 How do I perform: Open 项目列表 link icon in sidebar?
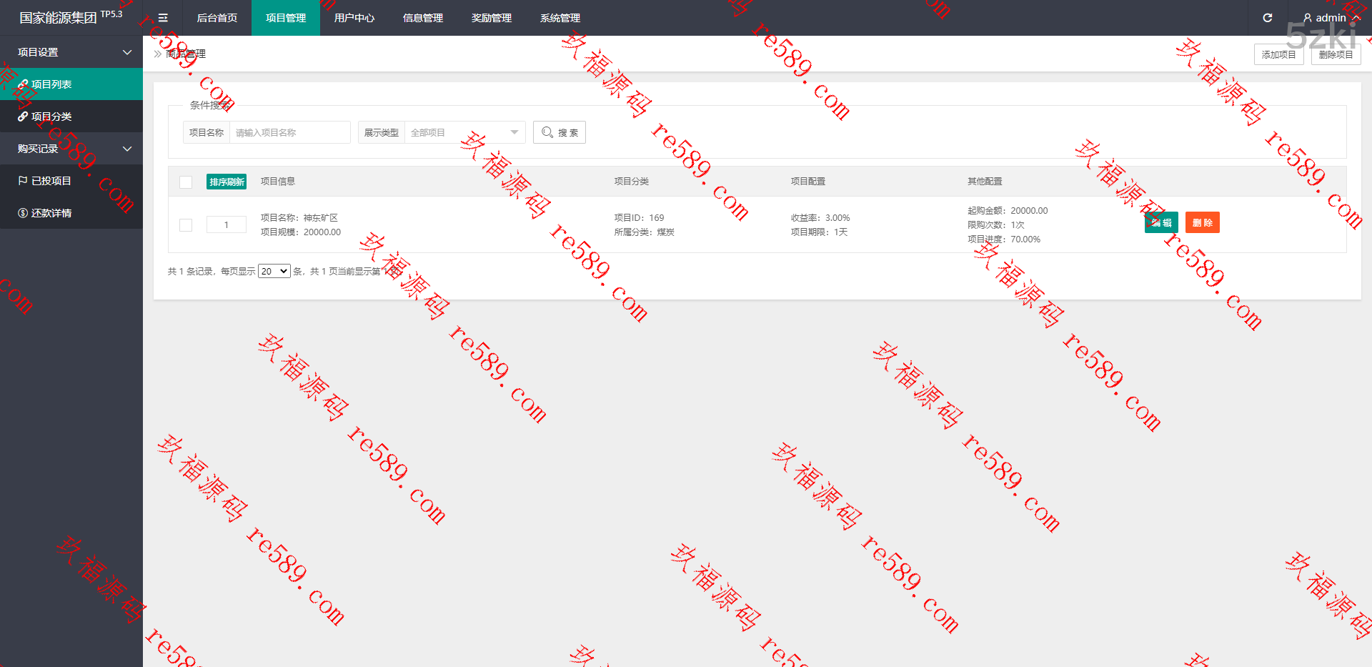coord(23,84)
